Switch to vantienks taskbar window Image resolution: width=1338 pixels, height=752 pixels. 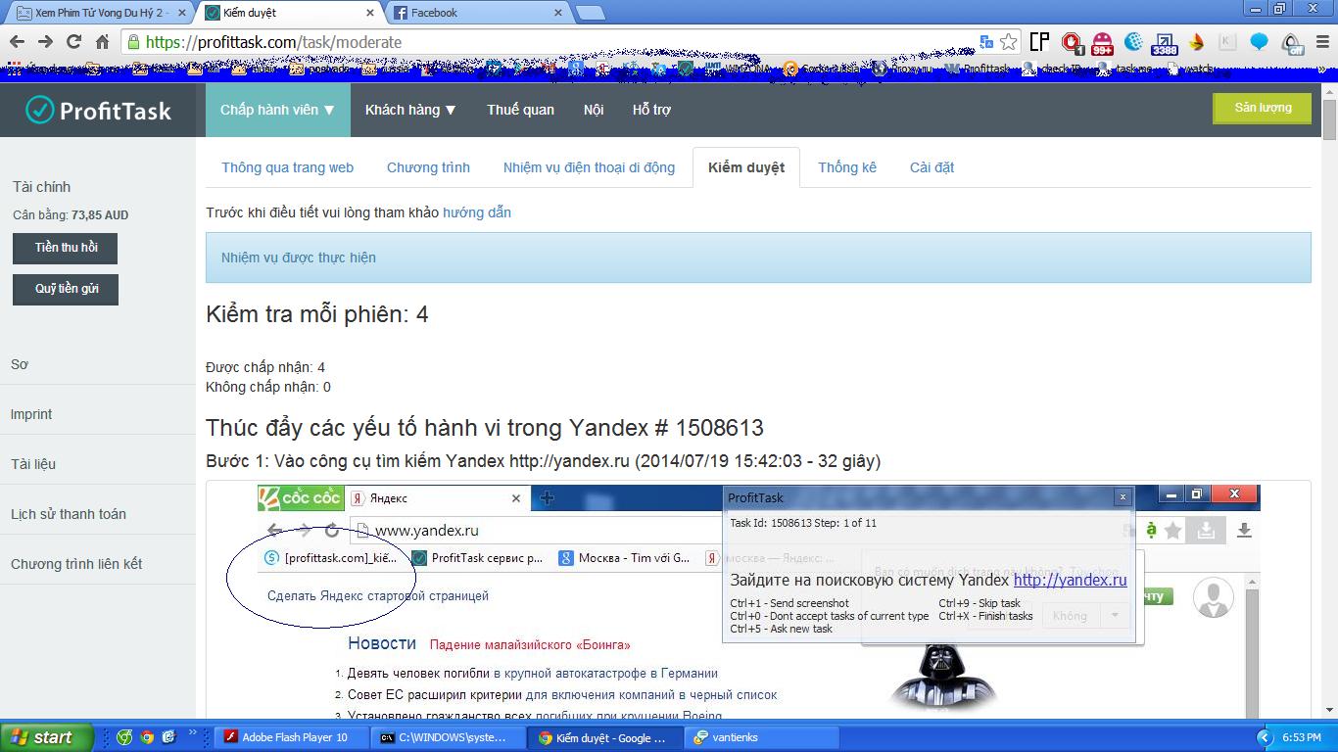pos(763,737)
